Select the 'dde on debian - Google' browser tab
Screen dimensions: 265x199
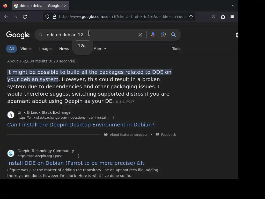tap(41, 6)
